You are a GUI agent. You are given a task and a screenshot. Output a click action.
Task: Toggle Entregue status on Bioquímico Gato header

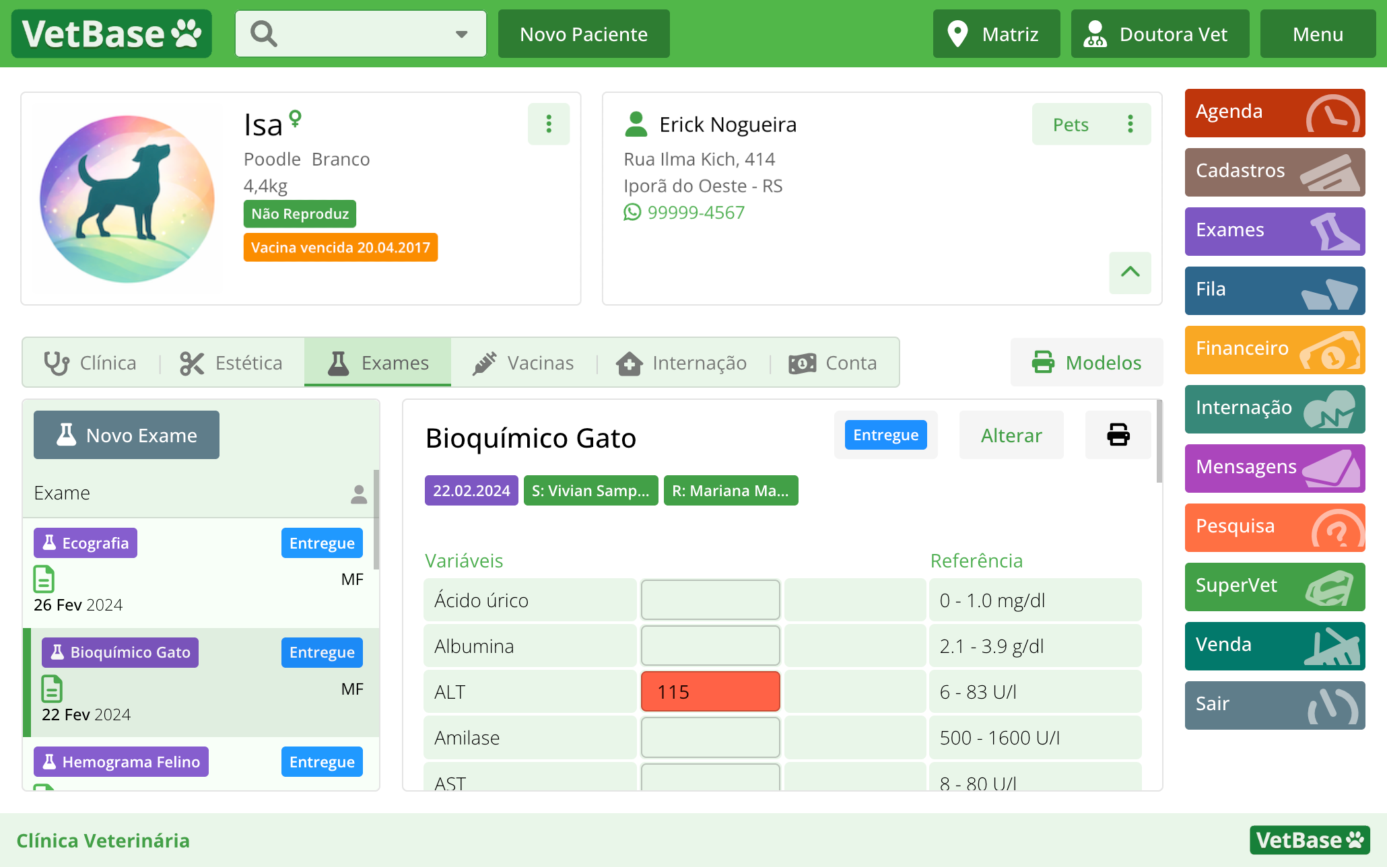click(885, 435)
